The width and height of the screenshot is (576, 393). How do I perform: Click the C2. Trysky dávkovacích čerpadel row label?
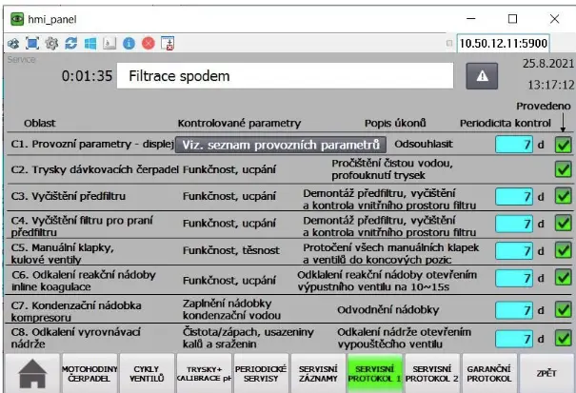(x=95, y=169)
